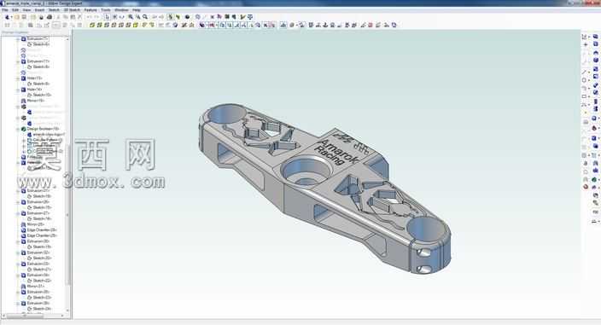
Task: Select Edge Chamfer<28> feature
Action: point(42,230)
